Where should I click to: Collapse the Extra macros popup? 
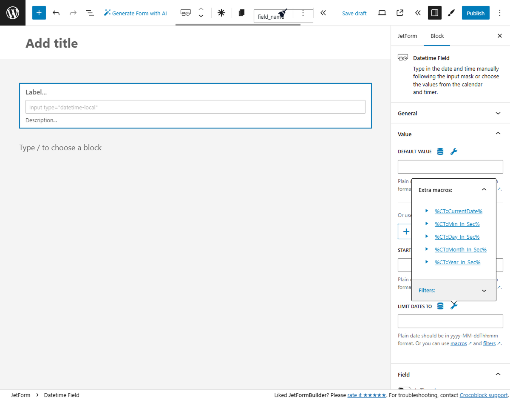[x=484, y=189]
